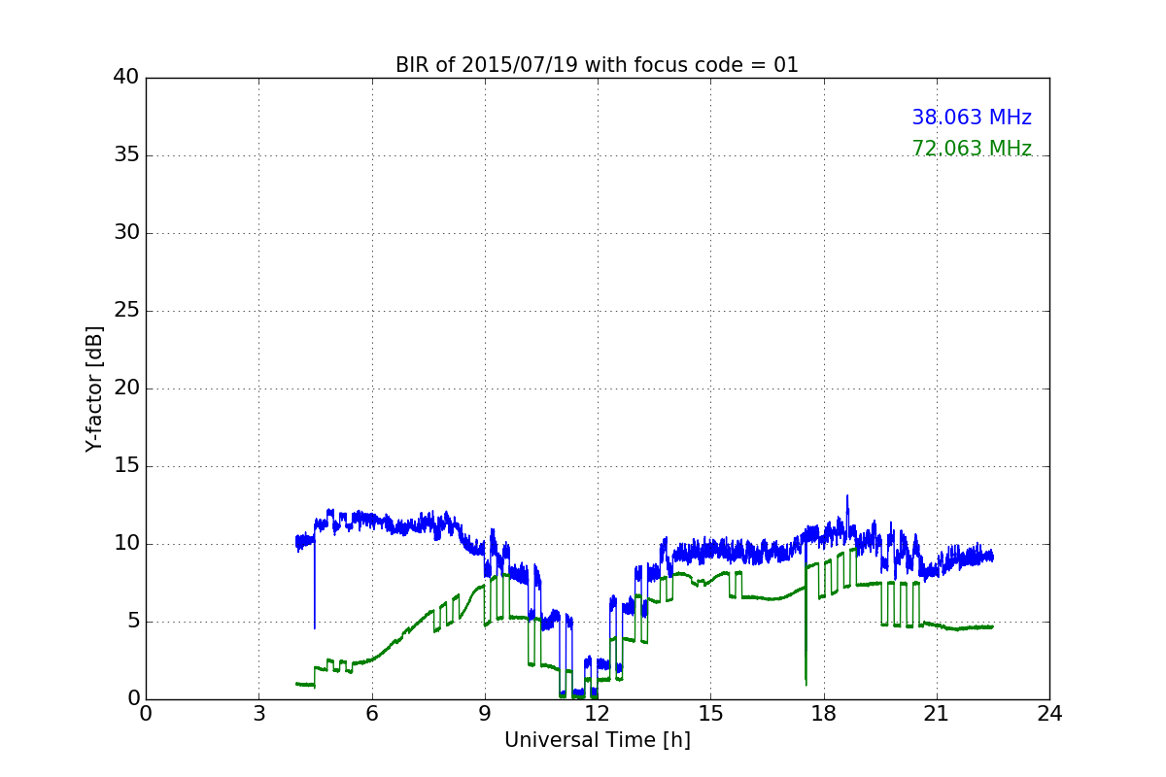Click the x-axis tick label 9
This screenshot has height=777, width=1166.
click(485, 714)
